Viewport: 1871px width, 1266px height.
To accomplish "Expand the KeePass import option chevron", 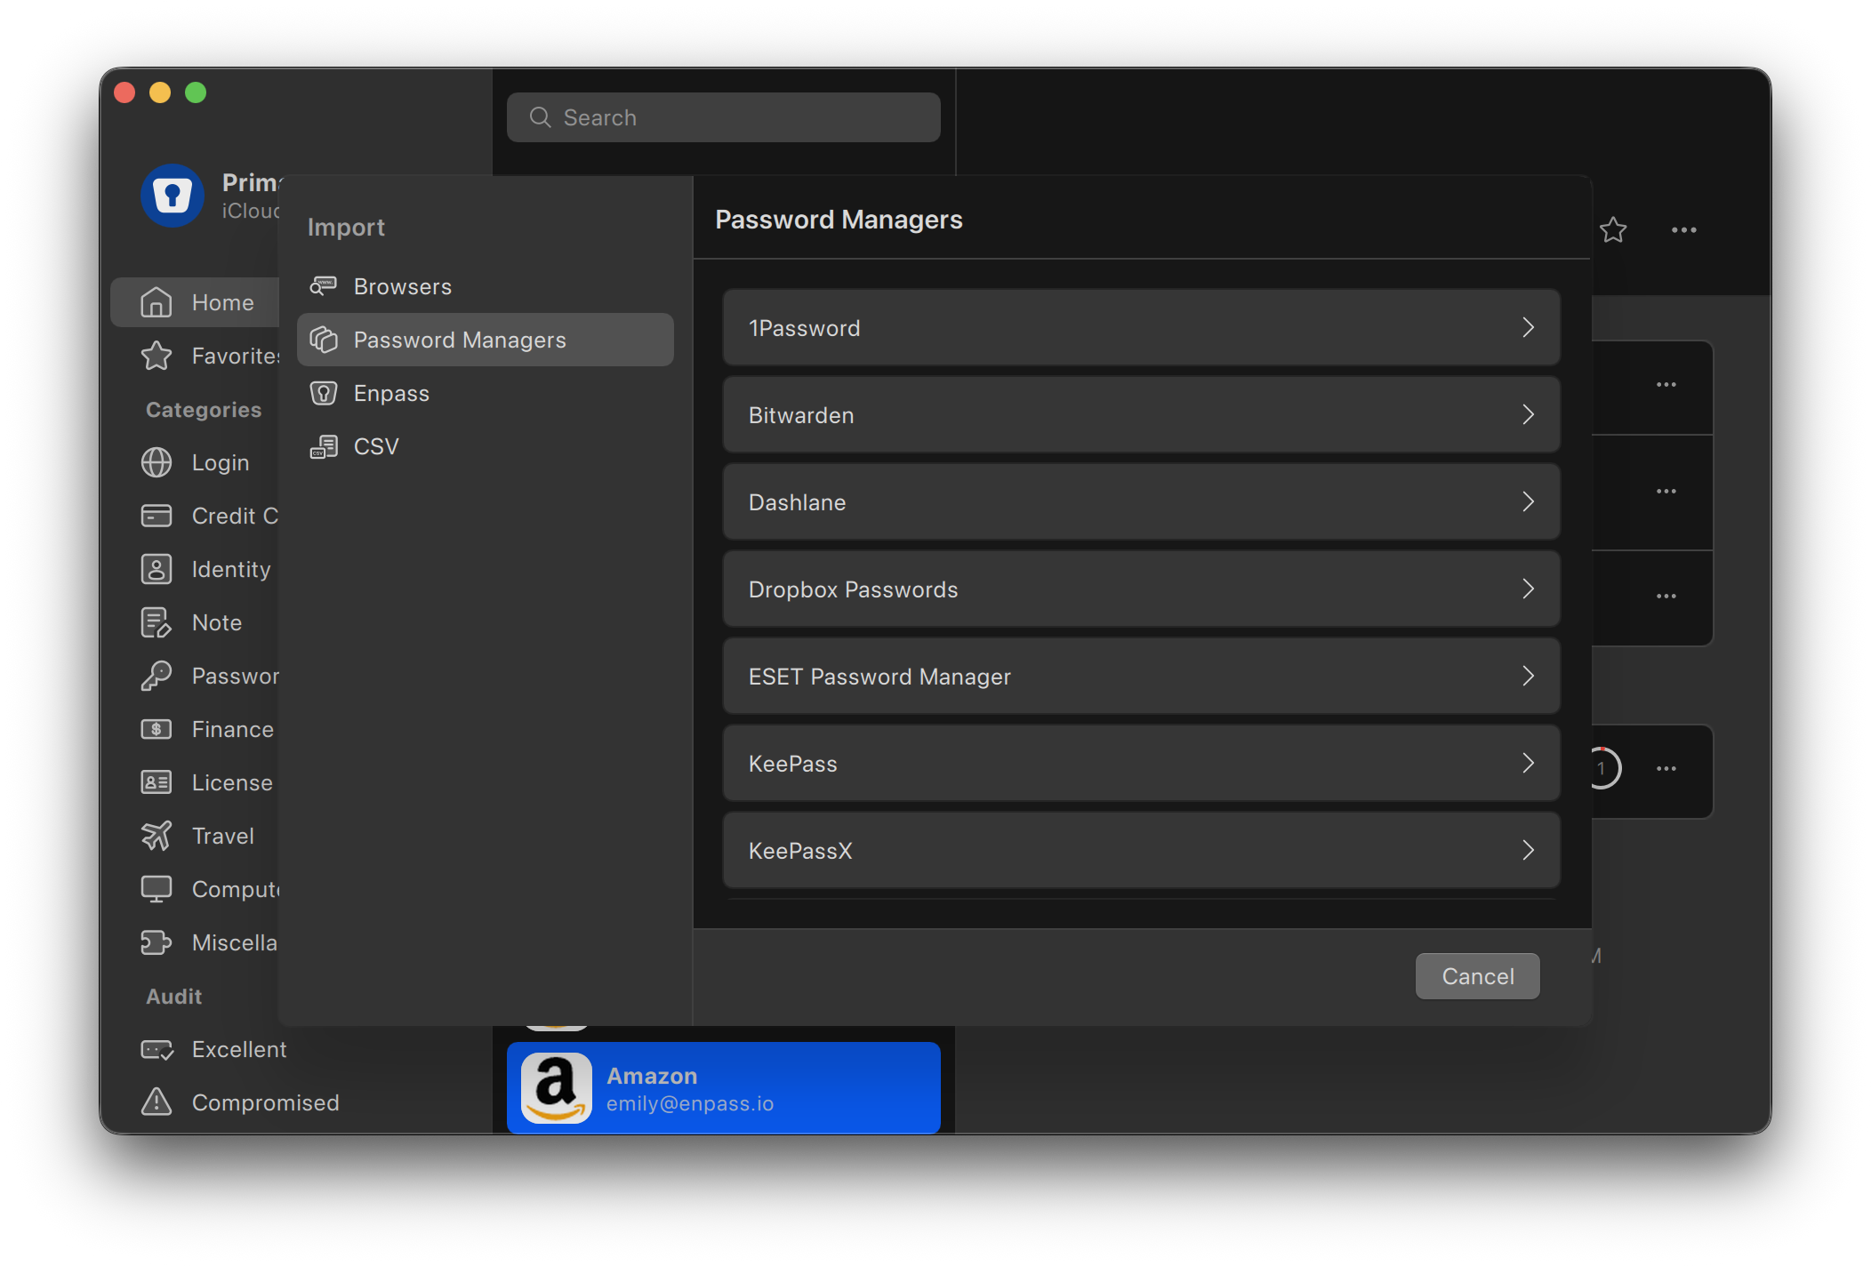I will click(x=1529, y=764).
